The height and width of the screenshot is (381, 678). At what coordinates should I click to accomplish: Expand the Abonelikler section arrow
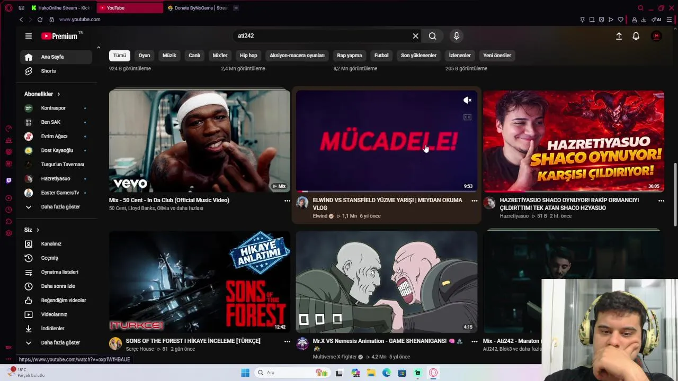pos(58,94)
